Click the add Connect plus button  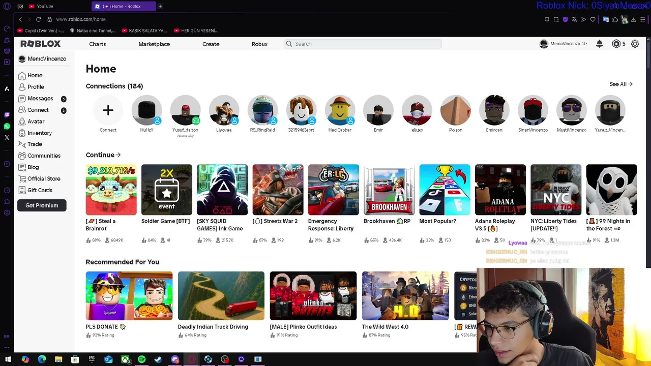108,110
